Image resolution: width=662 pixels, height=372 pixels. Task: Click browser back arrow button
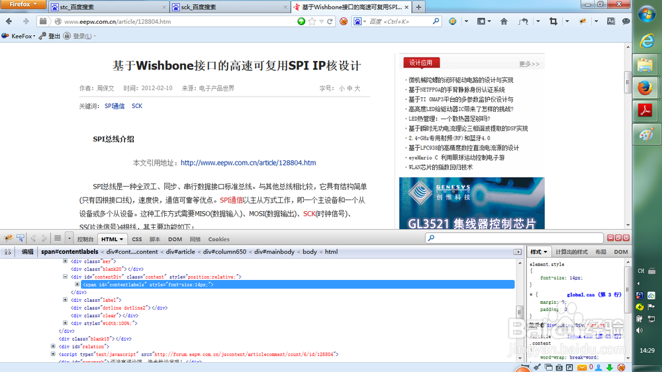[x=9, y=21]
